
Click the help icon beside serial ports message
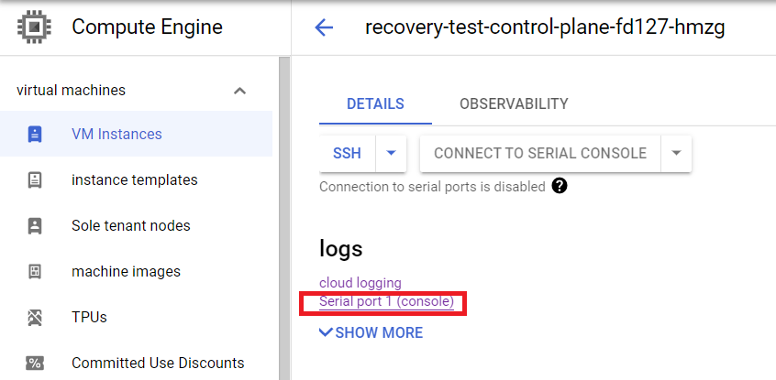coord(560,186)
